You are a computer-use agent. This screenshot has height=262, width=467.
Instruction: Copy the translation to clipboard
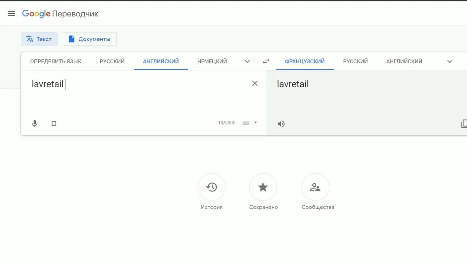(x=464, y=124)
